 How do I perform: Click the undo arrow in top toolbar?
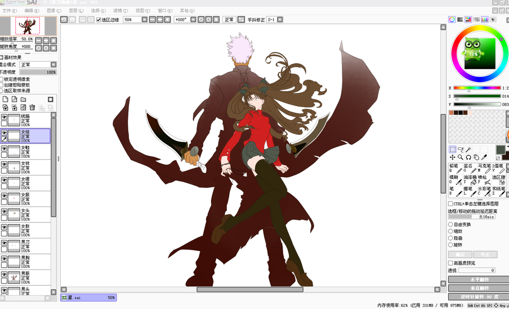click(x=64, y=20)
